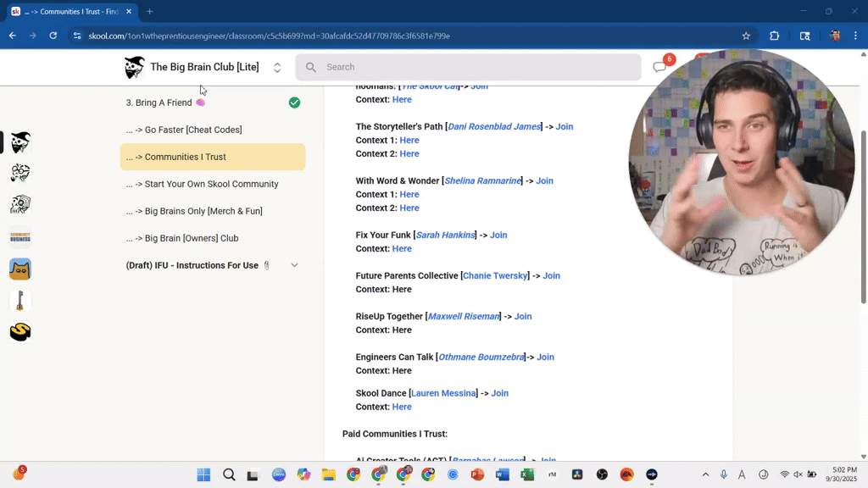Click the site info icon in address bar
This screenshot has width=868, height=488.
pyautogui.click(x=77, y=36)
